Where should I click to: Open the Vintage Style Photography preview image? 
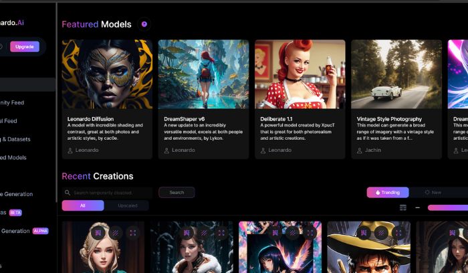point(396,74)
